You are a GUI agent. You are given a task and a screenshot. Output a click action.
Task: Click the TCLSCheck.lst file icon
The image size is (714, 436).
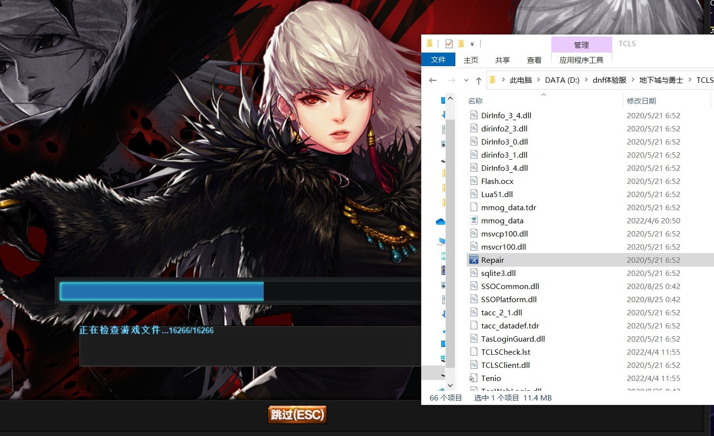point(473,352)
